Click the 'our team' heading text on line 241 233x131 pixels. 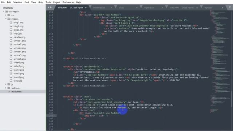pyautogui.click(x=133, y=102)
